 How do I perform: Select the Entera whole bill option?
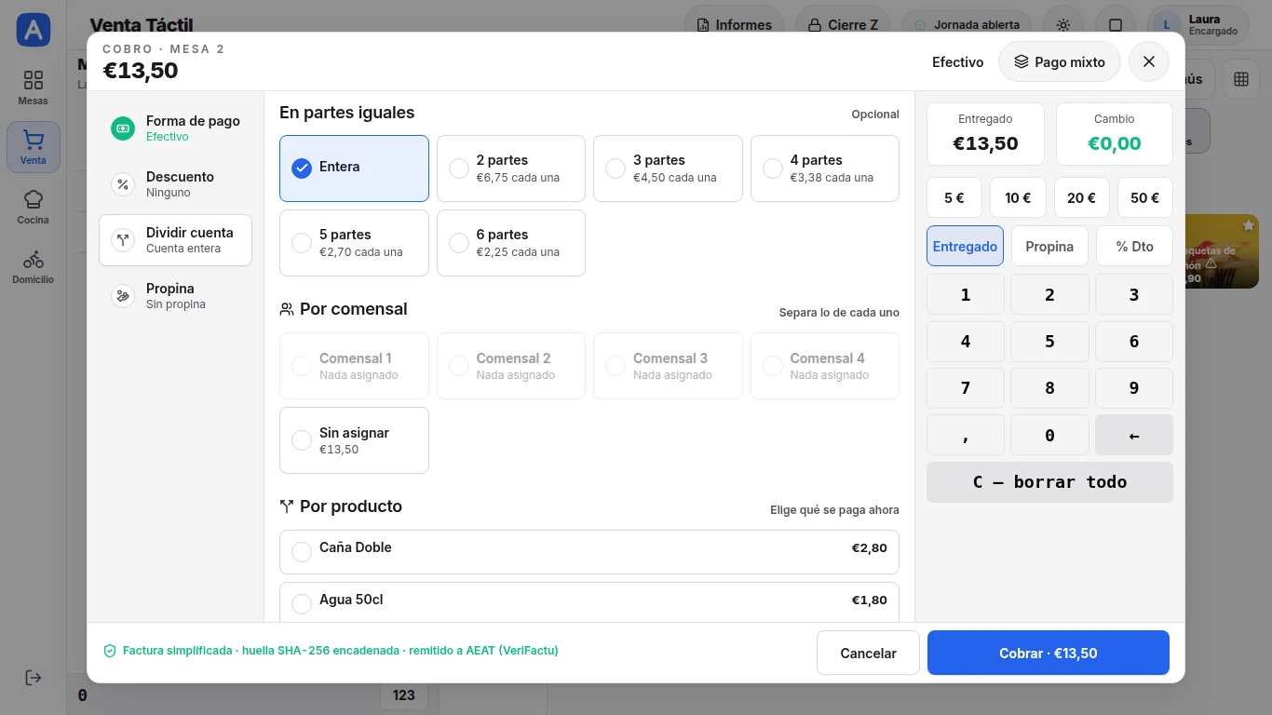pyautogui.click(x=354, y=169)
